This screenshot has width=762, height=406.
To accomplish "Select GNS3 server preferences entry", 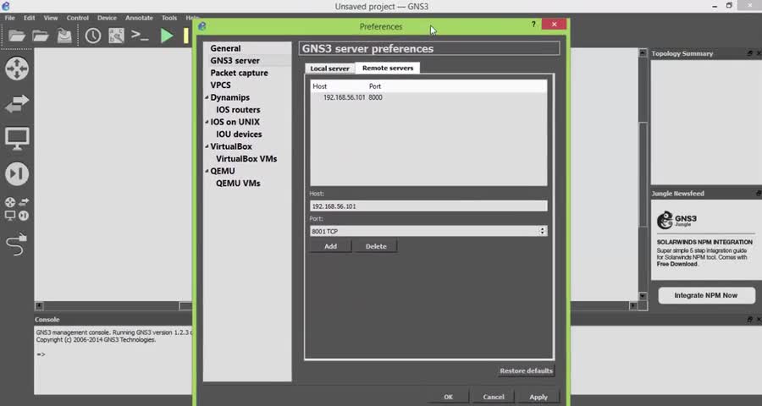I will [235, 61].
